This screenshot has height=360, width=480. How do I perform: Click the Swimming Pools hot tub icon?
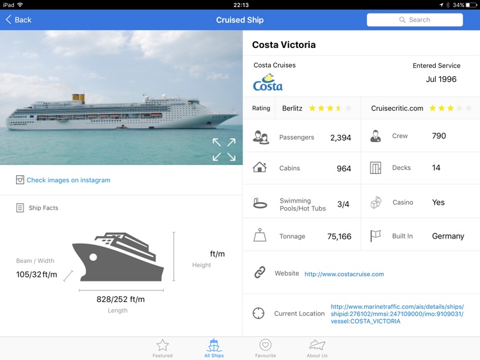click(x=260, y=203)
